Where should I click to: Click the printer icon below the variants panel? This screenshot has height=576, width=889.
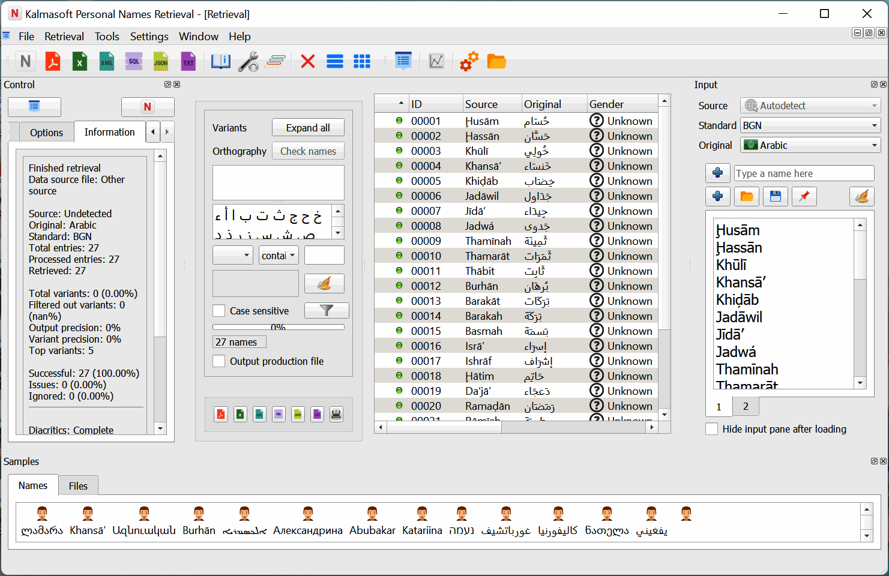click(336, 414)
